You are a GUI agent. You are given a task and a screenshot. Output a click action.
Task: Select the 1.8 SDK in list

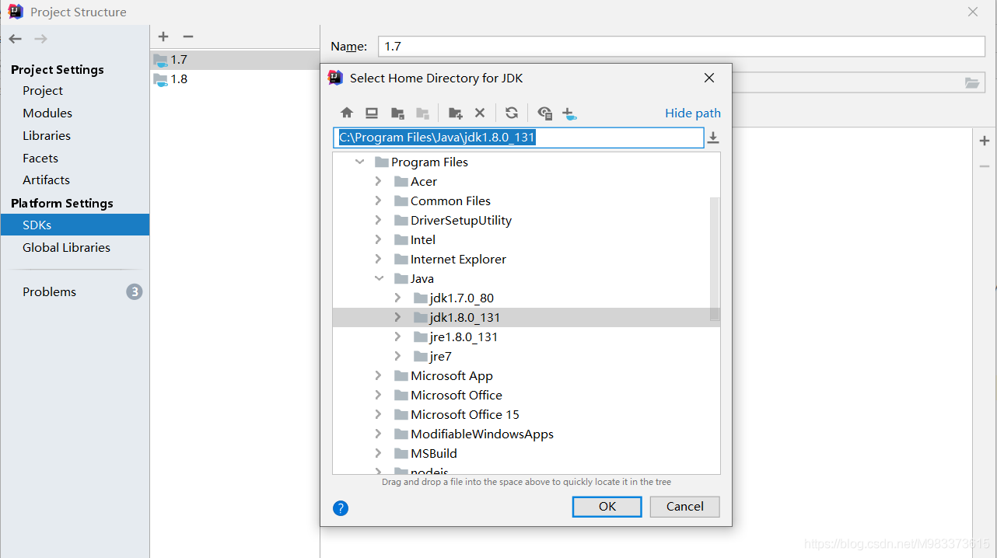[235, 79]
